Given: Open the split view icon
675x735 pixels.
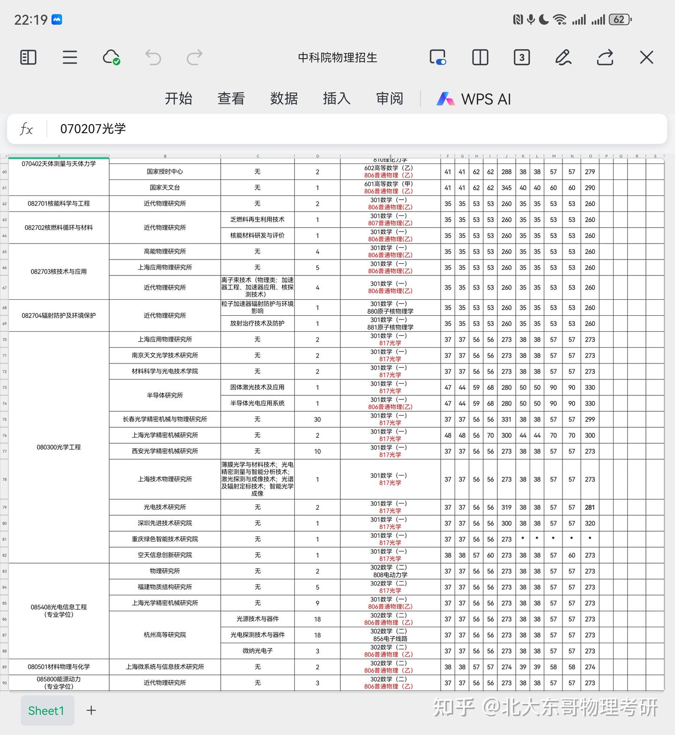Looking at the screenshot, I should 480,57.
